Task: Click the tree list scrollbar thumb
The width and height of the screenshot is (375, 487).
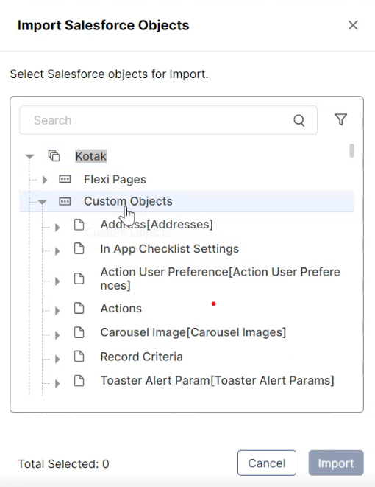Action: coord(351,150)
